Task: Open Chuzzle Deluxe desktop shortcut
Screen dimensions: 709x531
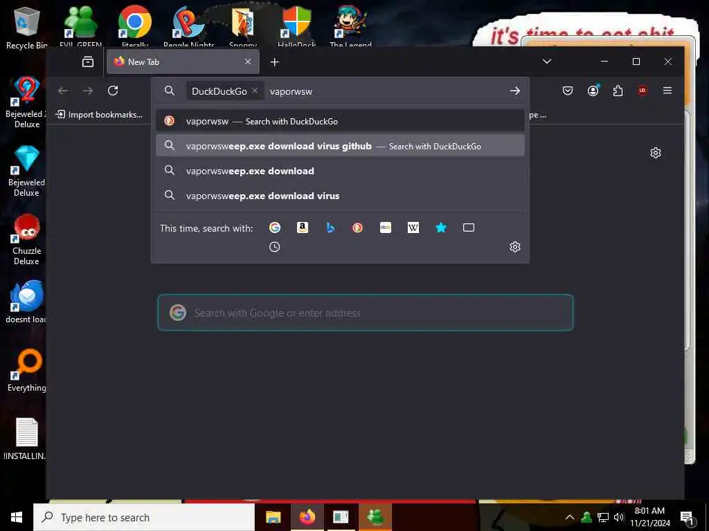Action: [26, 239]
